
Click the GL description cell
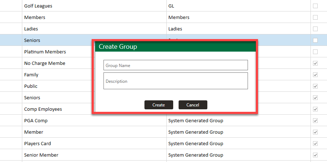coord(171,6)
